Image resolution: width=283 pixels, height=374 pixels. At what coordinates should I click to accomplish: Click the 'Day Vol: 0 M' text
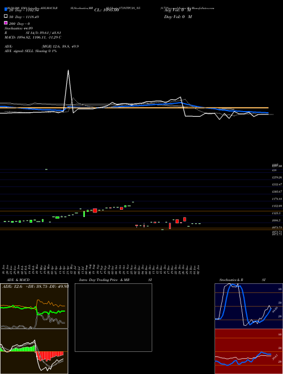(178, 17)
